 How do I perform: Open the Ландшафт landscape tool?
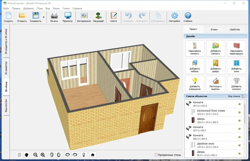[98, 17]
